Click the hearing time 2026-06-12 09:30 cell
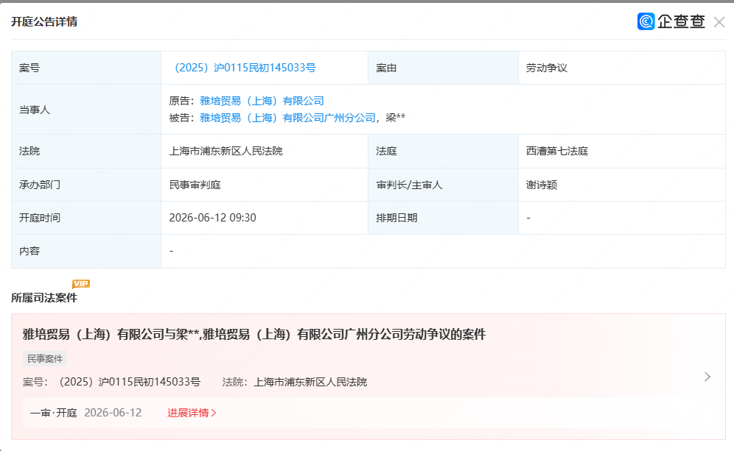Screen dimensions: 734x451 coord(214,218)
